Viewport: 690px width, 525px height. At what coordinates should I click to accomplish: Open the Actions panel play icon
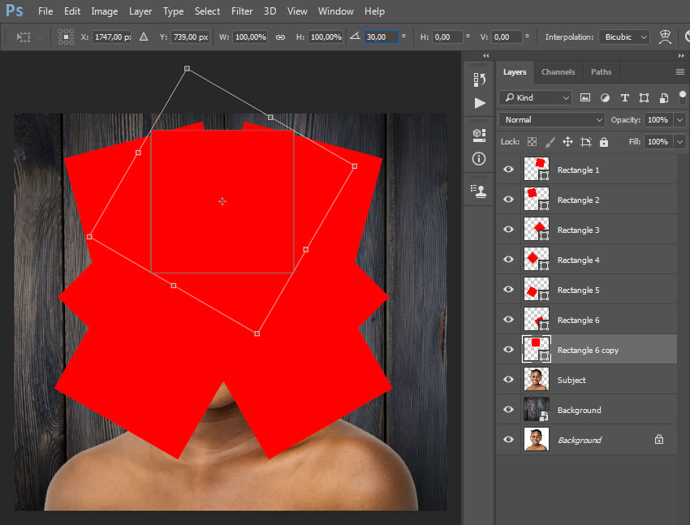point(480,103)
